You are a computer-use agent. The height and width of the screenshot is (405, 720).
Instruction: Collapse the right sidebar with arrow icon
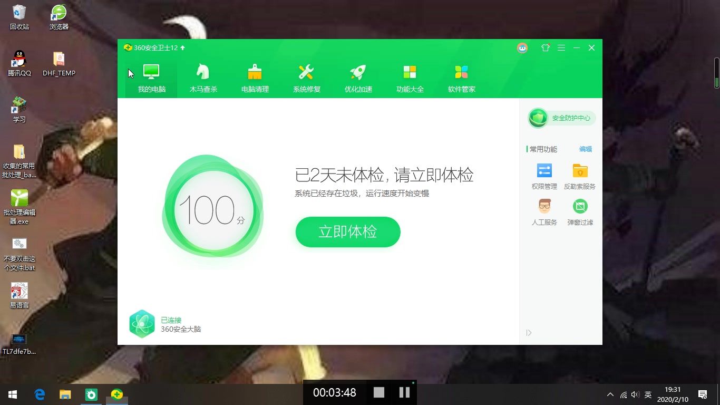tap(529, 333)
